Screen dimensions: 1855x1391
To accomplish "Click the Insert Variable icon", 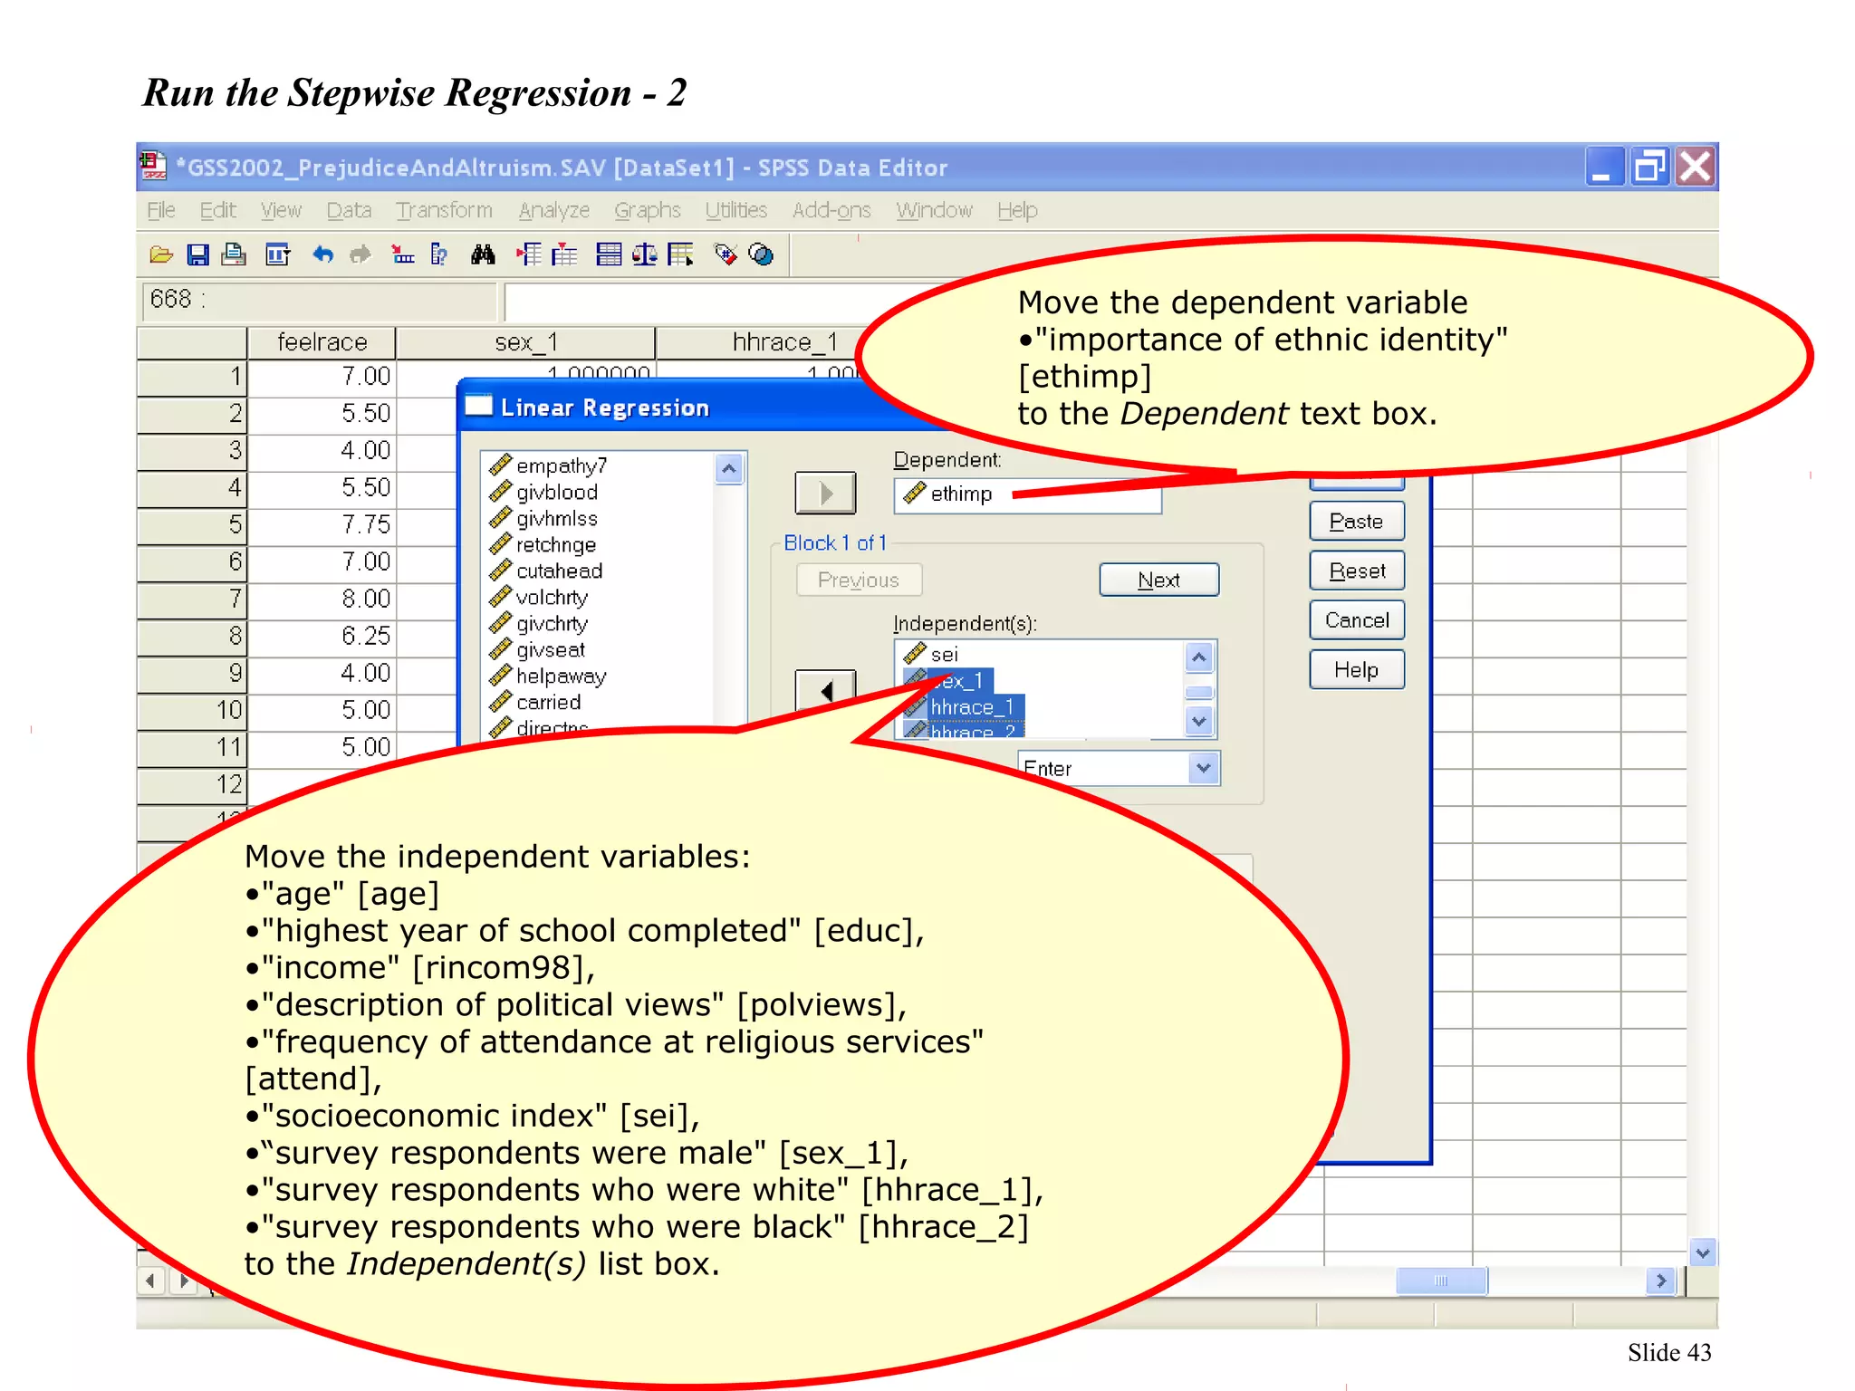I will coord(564,255).
